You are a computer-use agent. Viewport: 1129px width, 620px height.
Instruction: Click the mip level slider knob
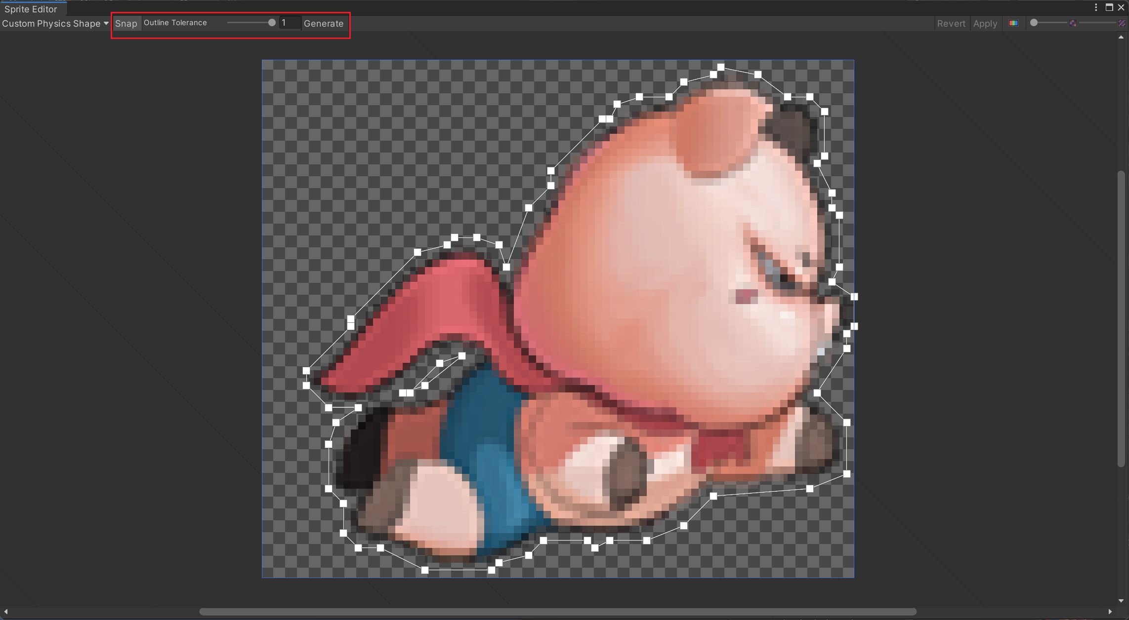point(1034,23)
